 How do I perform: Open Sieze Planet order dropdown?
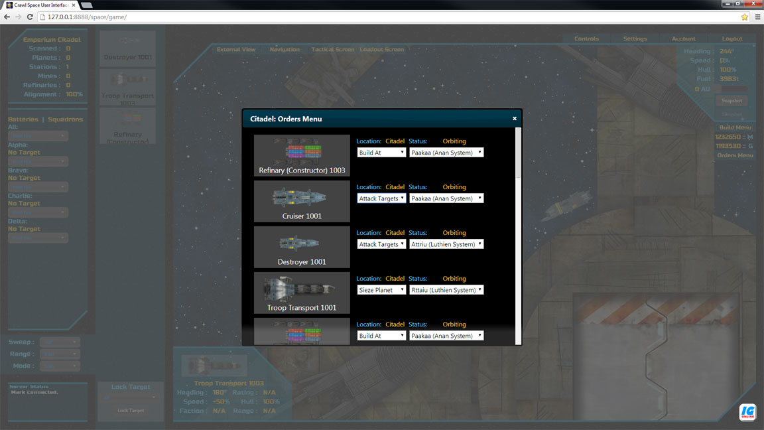[x=381, y=290]
